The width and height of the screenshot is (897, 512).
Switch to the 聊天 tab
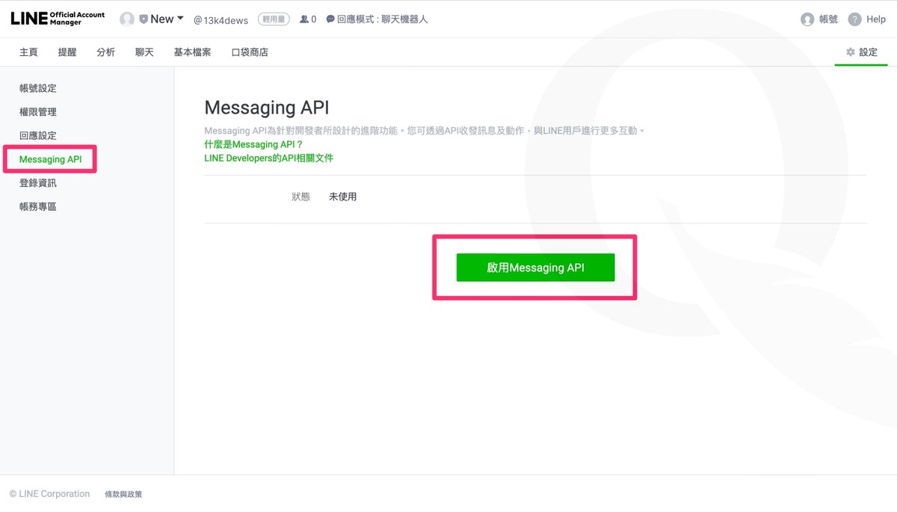[144, 52]
